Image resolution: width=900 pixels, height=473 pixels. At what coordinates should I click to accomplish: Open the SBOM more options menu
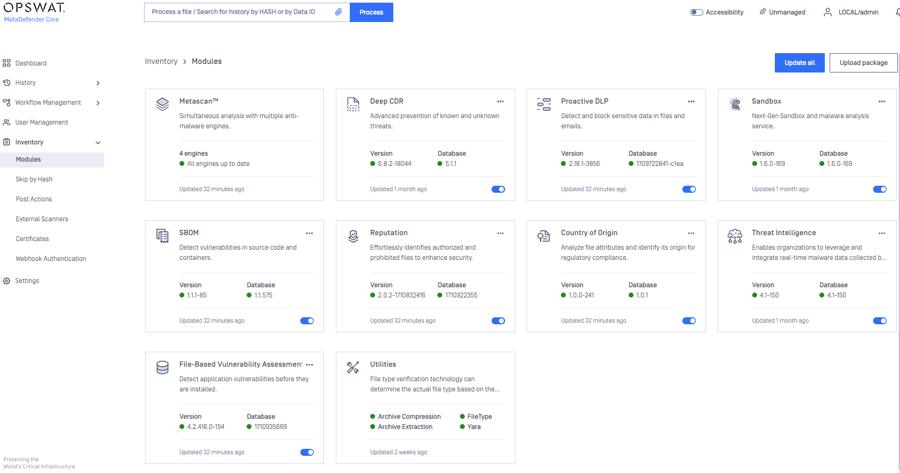click(309, 233)
